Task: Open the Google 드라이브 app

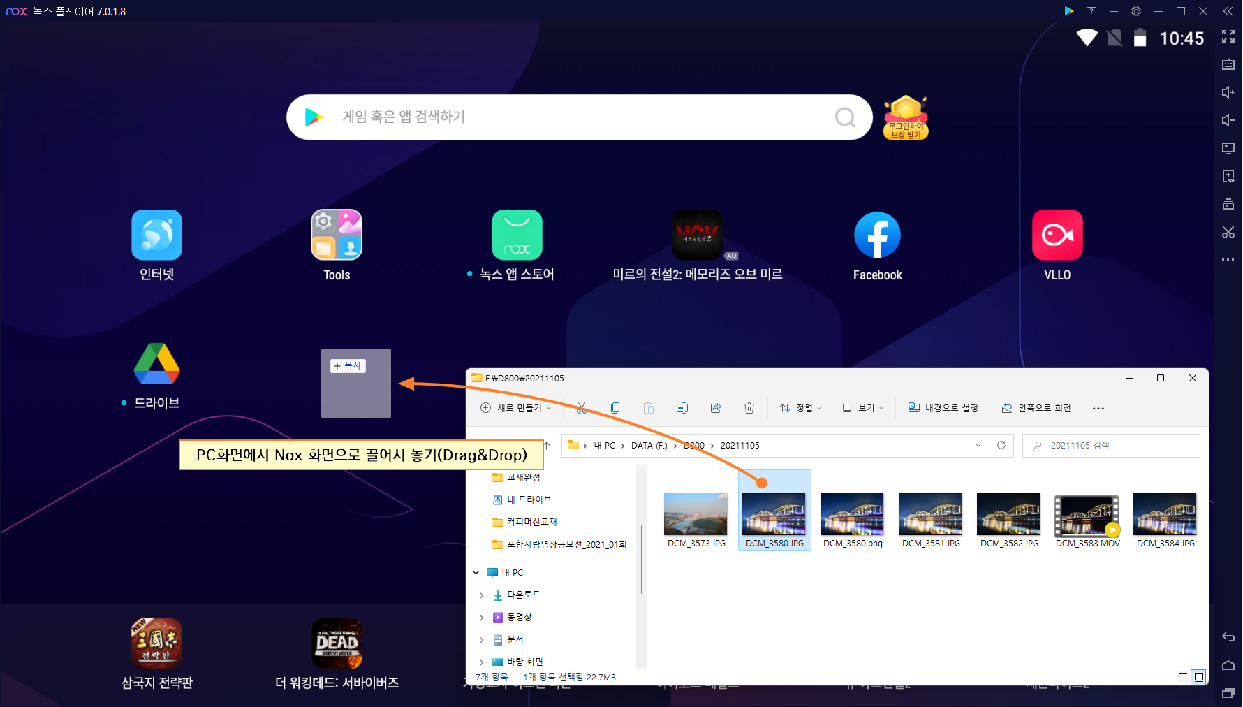Action: pos(157,364)
